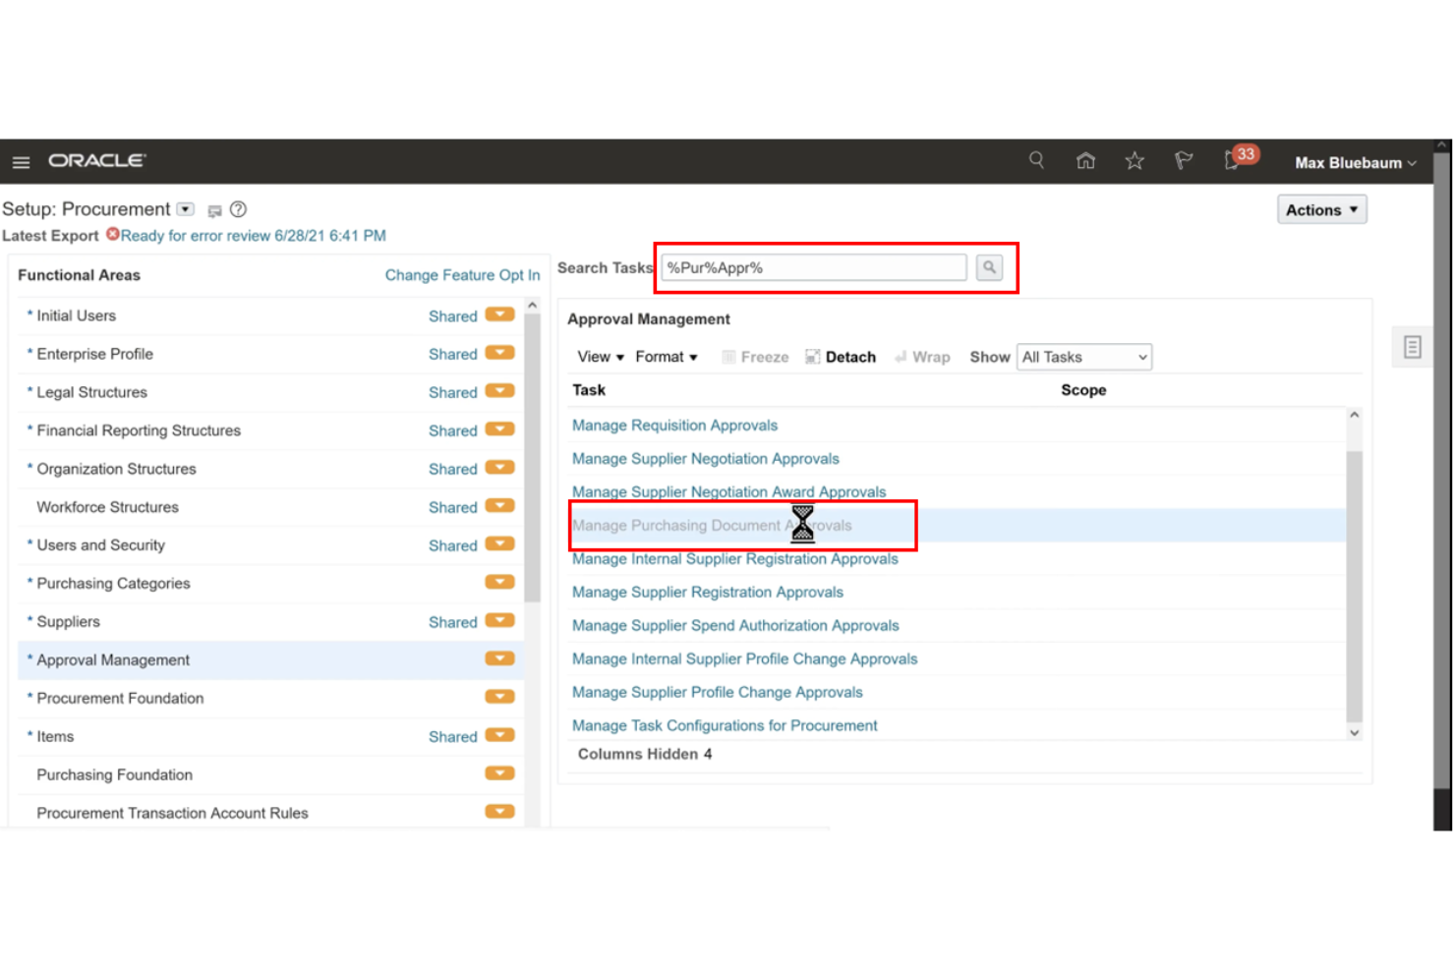Click the export error status icon

(x=112, y=235)
